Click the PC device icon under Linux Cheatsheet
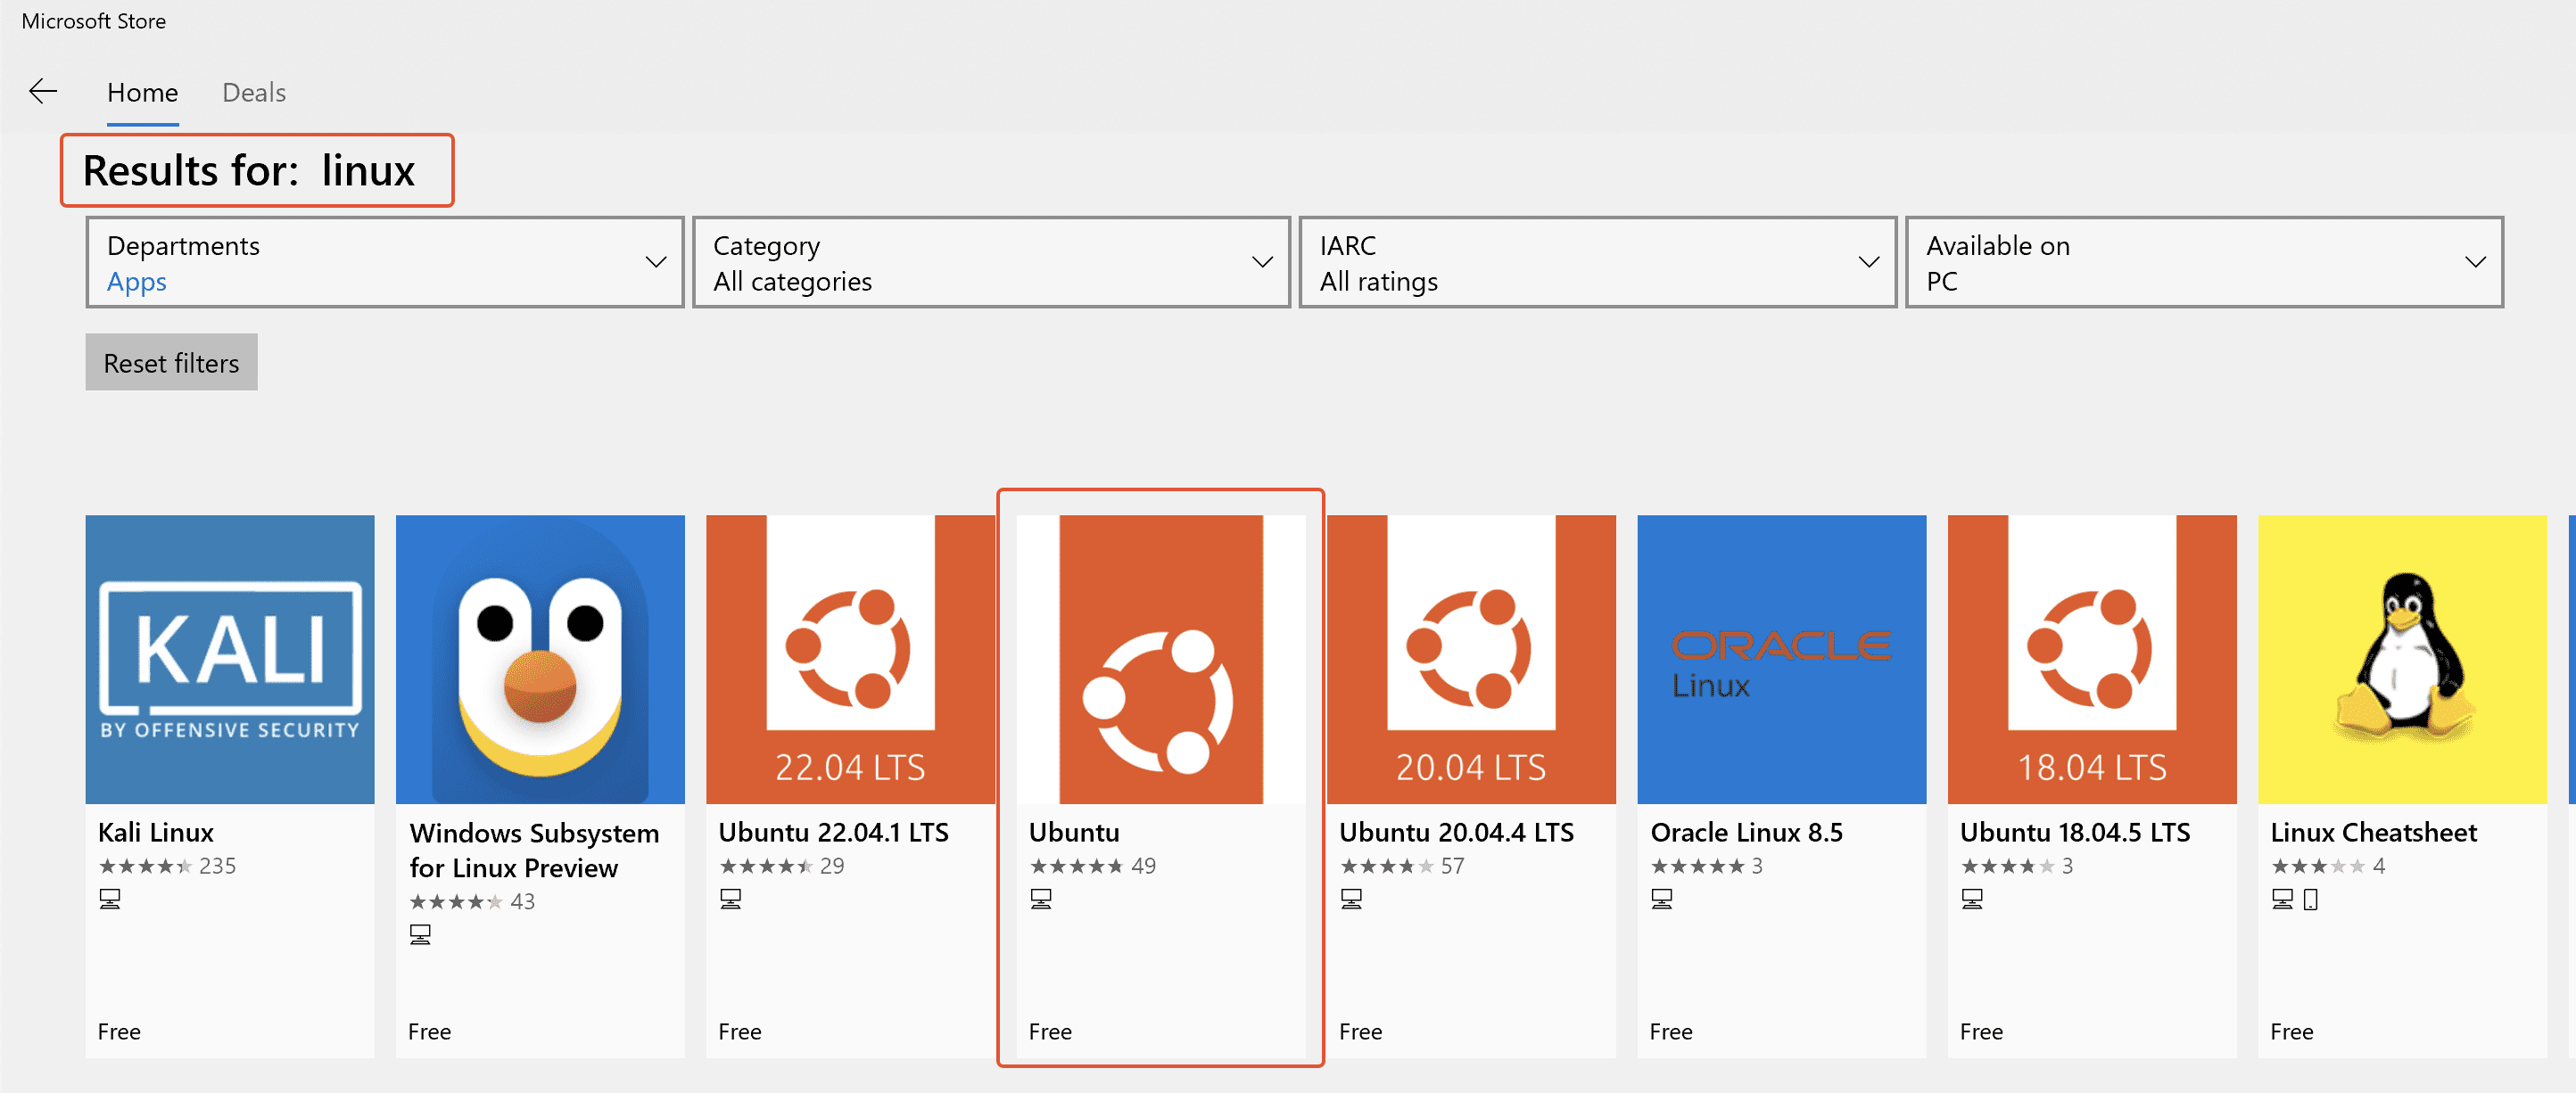This screenshot has width=2576, height=1093. tap(2282, 900)
